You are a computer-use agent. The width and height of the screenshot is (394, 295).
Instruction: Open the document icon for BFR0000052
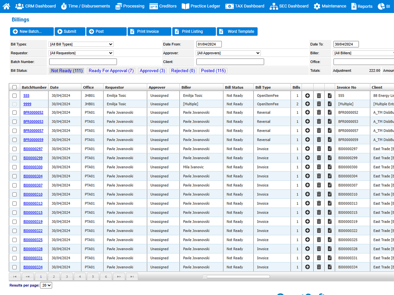point(330,113)
